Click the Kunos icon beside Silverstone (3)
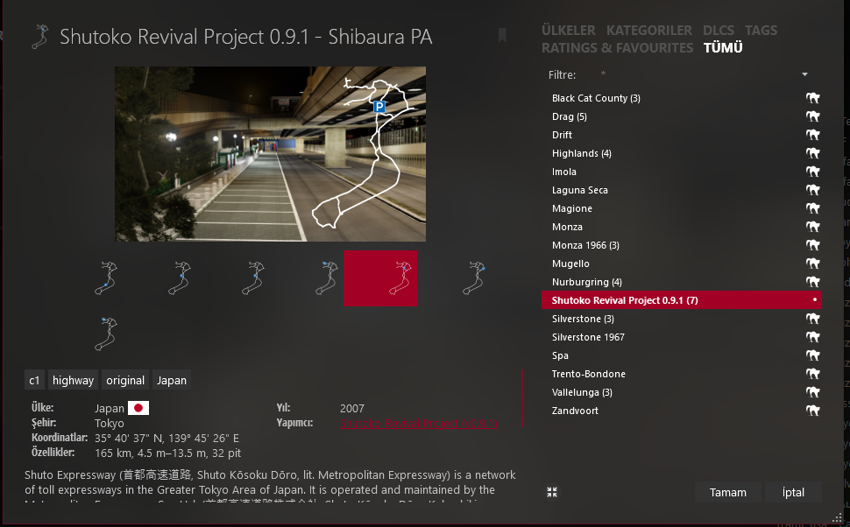This screenshot has height=527, width=850. click(812, 319)
